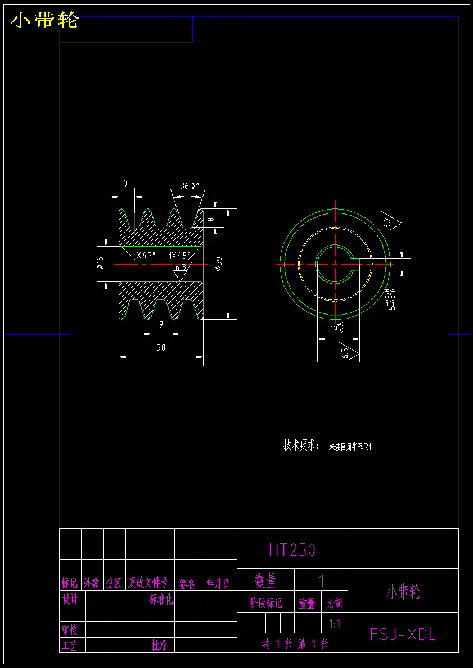Click the 更改文件号 column header
The width and height of the screenshot is (473, 668).
point(148,583)
